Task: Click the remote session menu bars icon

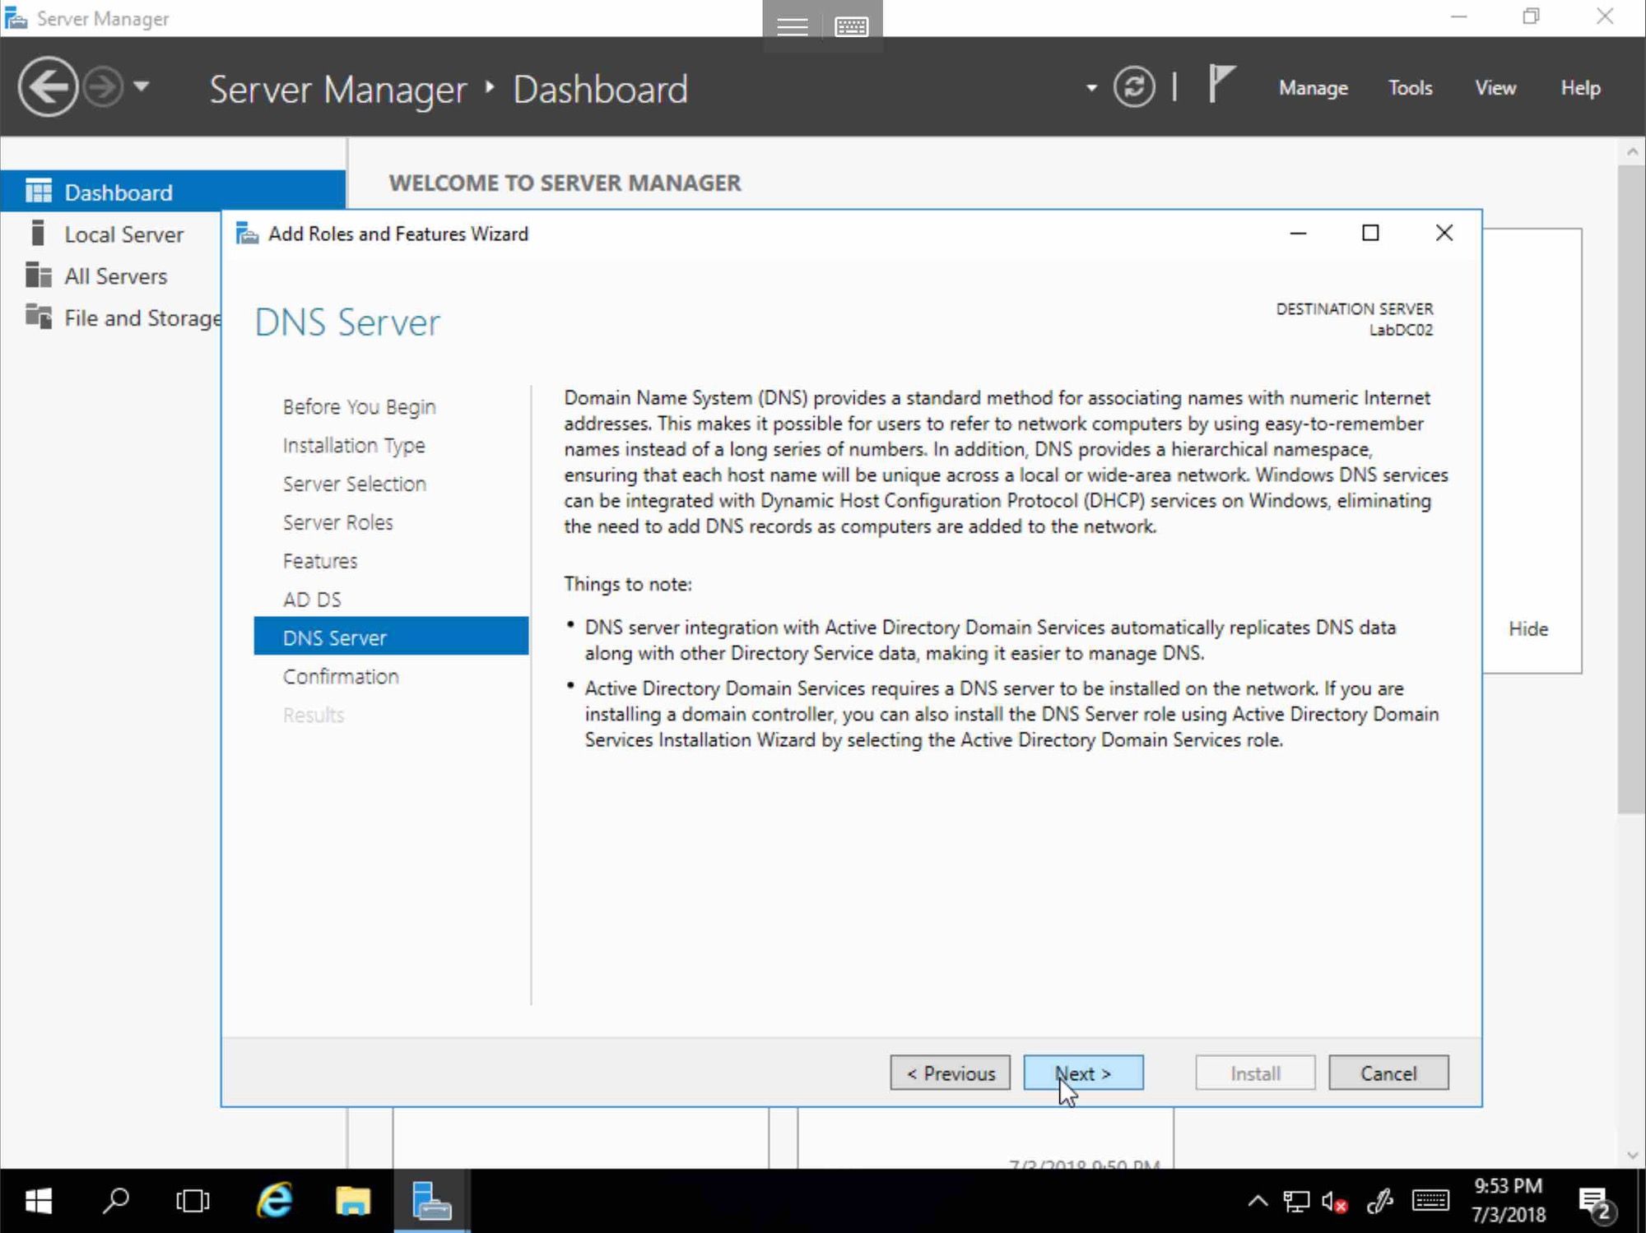Action: 792,27
